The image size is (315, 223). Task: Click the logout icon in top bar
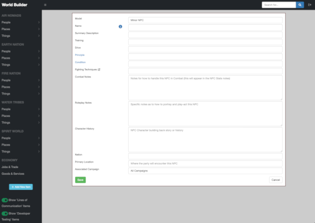(310, 5)
